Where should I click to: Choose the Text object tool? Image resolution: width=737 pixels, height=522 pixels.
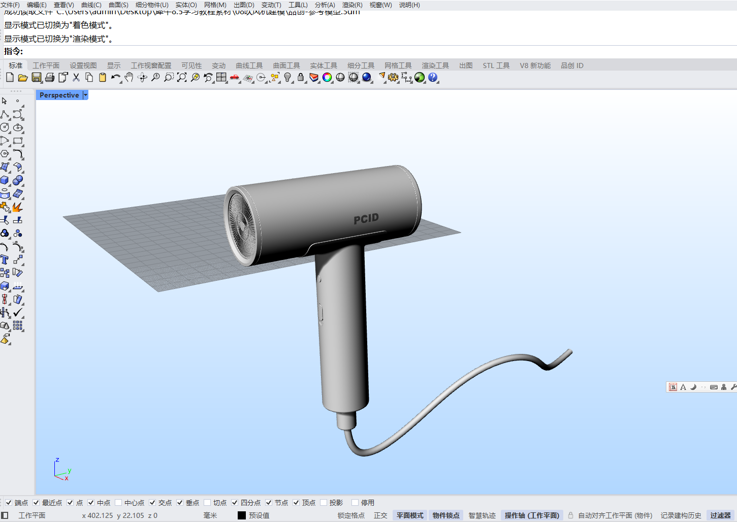click(x=5, y=259)
